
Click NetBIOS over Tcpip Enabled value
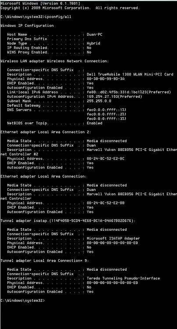click(95, 123)
